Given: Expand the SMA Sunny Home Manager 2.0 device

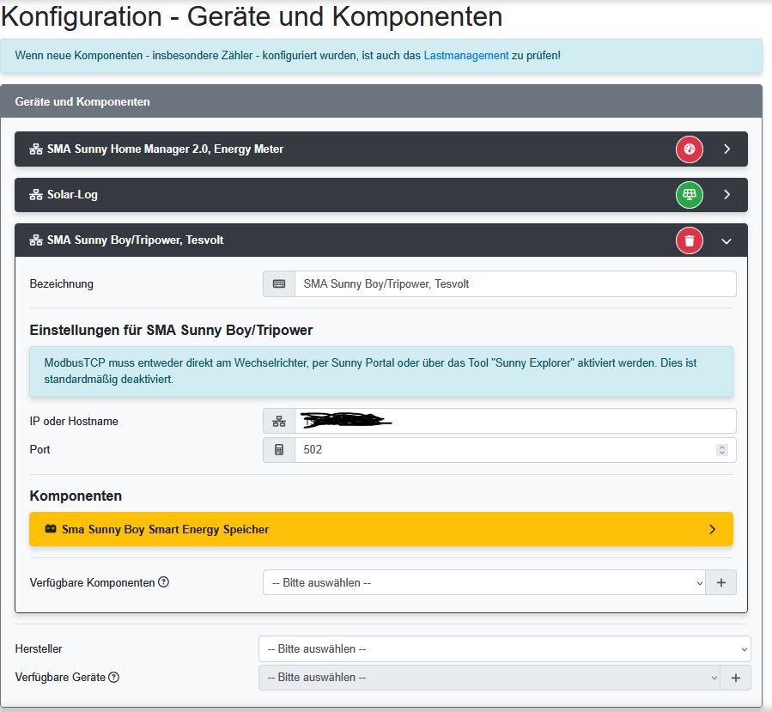Looking at the screenshot, I should (x=726, y=149).
